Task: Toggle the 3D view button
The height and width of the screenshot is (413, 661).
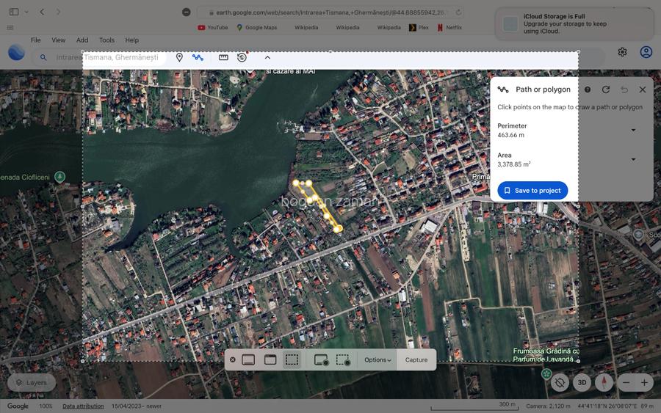Action: [x=582, y=382]
